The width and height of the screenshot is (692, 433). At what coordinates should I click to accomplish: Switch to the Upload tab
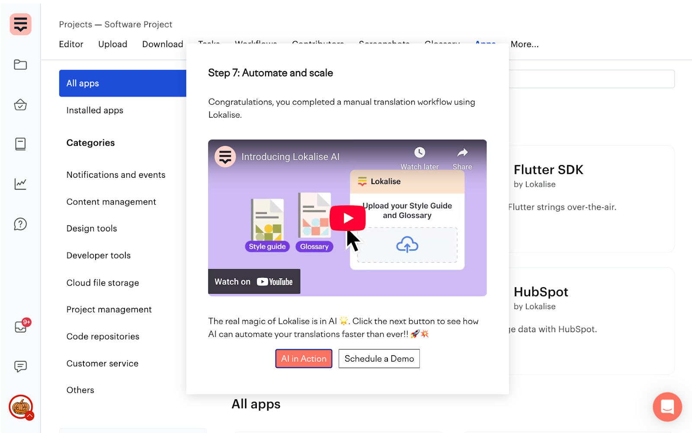(x=113, y=44)
